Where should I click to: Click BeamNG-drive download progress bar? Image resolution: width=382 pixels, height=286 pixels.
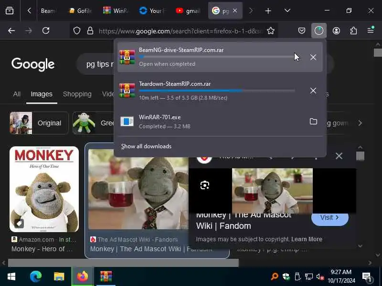click(217, 57)
